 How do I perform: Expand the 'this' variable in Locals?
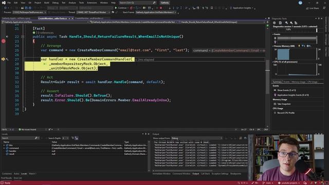[x=4, y=145]
